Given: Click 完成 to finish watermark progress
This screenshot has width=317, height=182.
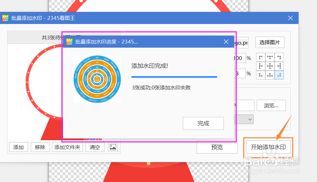Looking at the screenshot, I should point(203,123).
